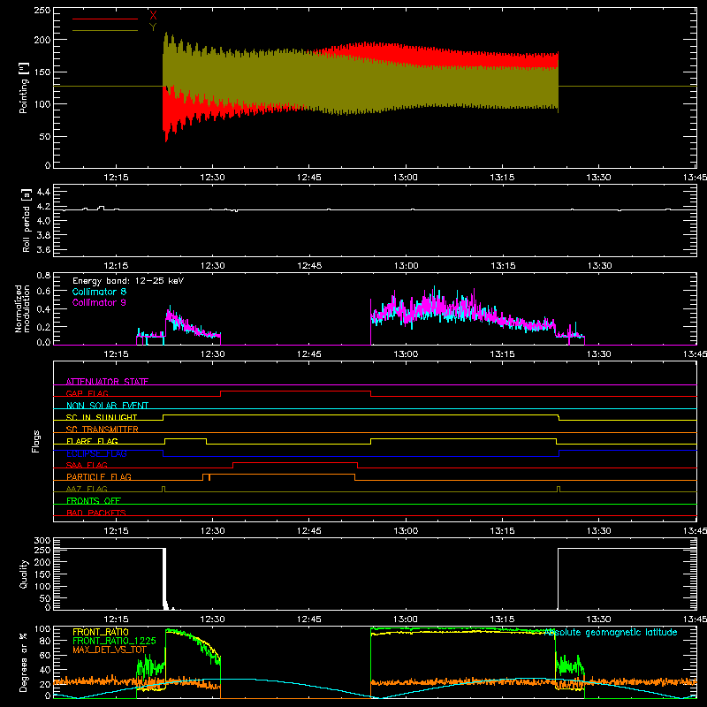Screen dimensions: 707x707
Task: Click 'Absolute geomagnetic latitude' legend text
Action: click(611, 632)
